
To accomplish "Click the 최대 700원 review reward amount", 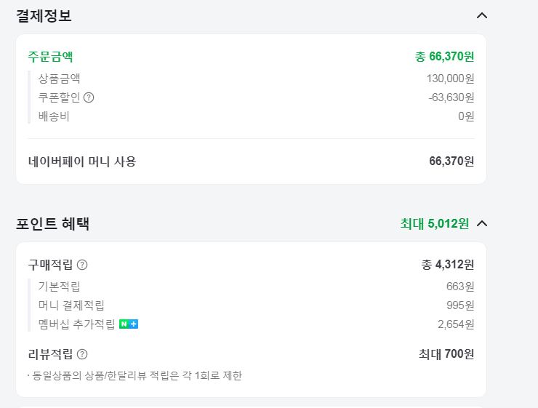I will [x=446, y=354].
